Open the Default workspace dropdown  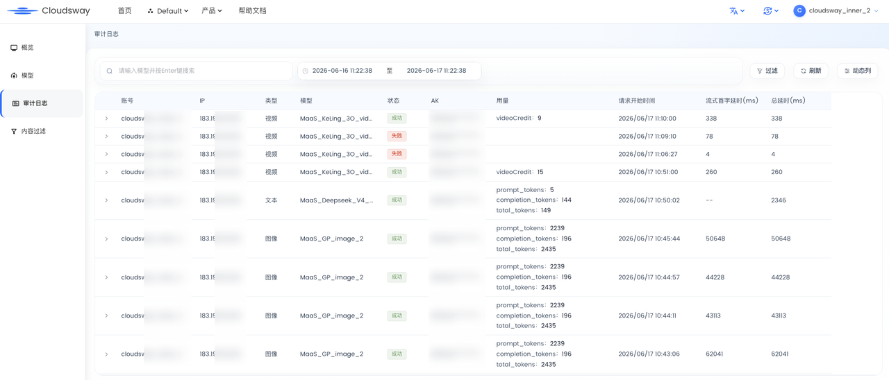coord(168,11)
